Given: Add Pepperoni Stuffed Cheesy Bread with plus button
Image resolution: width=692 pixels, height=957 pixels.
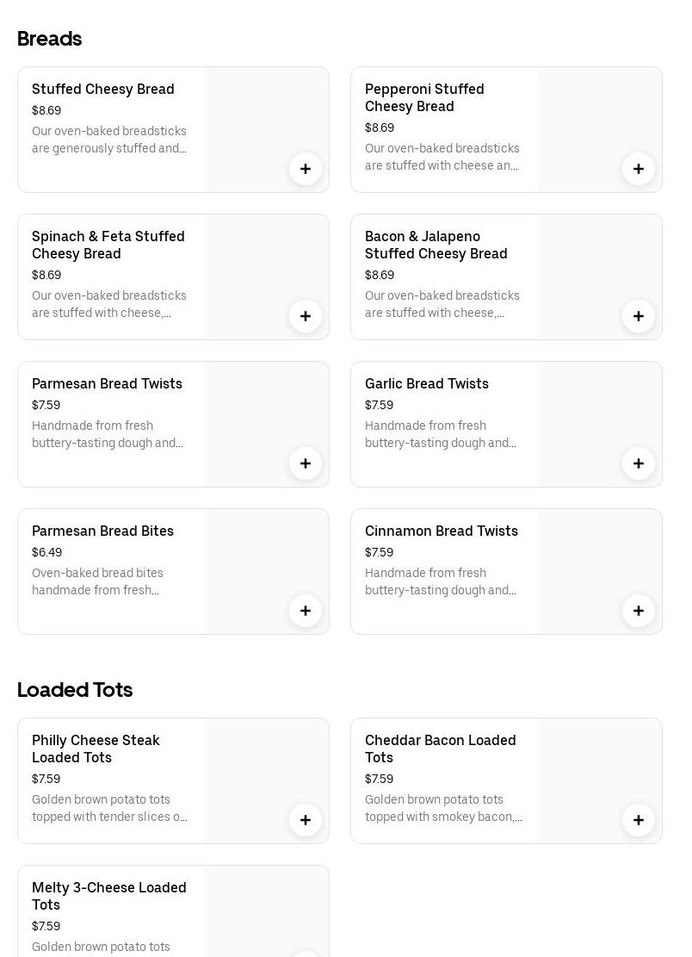Looking at the screenshot, I should click(x=639, y=169).
